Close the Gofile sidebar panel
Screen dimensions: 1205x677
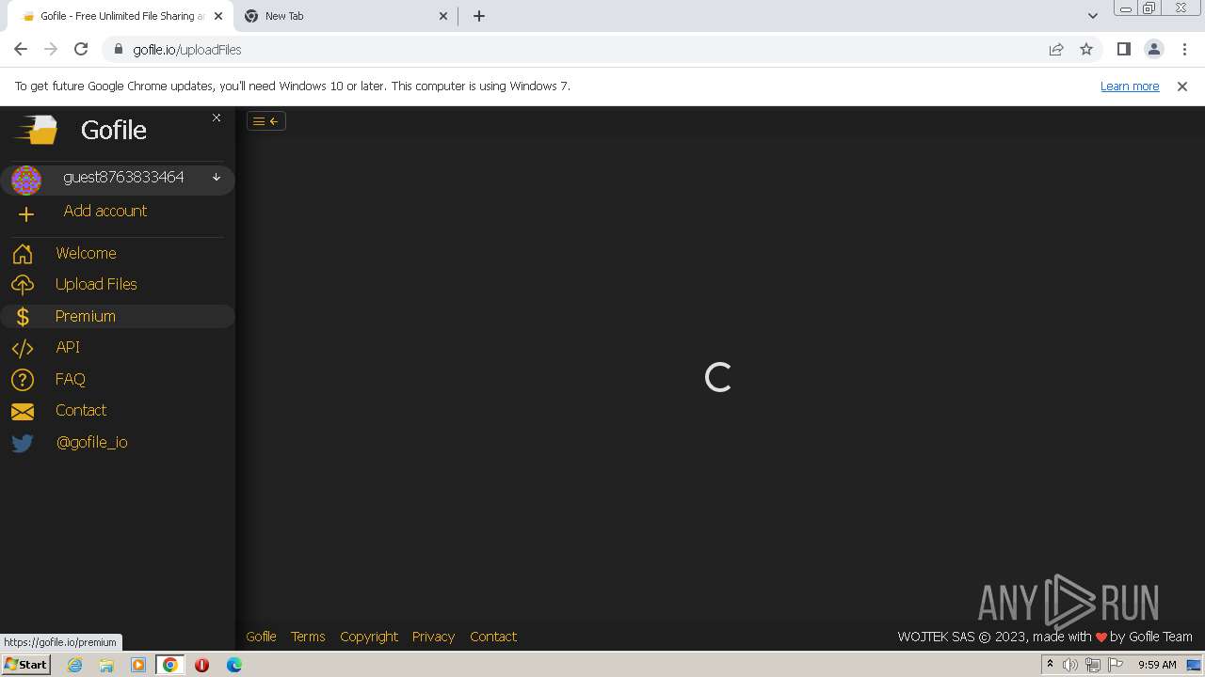217,118
